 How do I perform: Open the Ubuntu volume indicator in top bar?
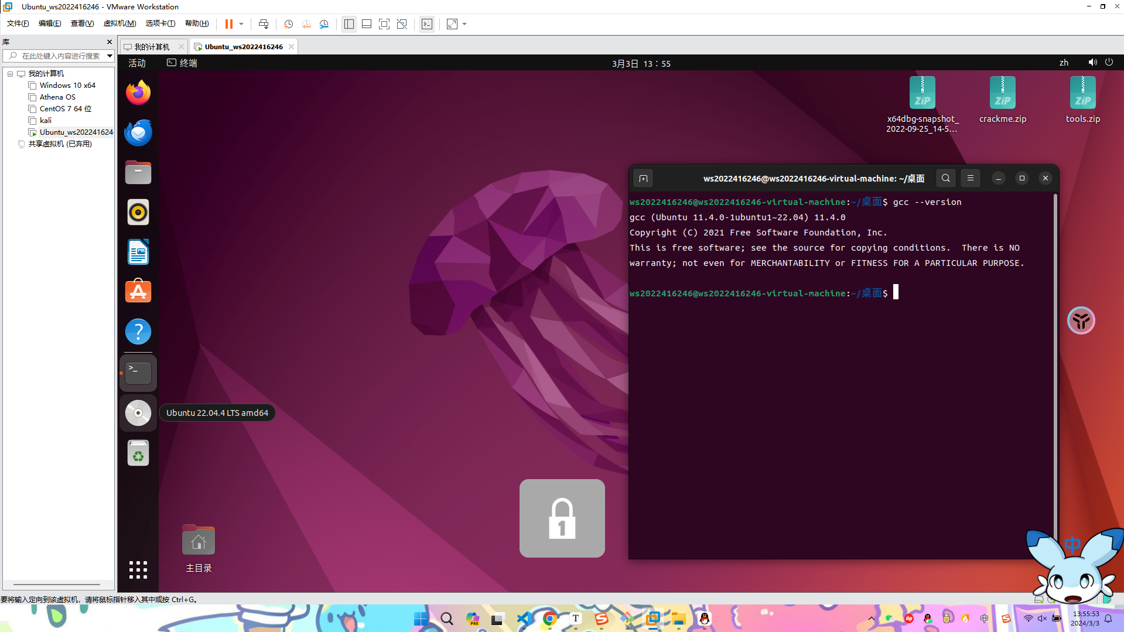pos(1092,63)
